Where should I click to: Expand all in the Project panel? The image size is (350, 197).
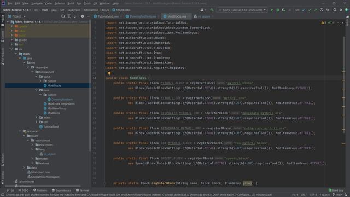[69, 16]
